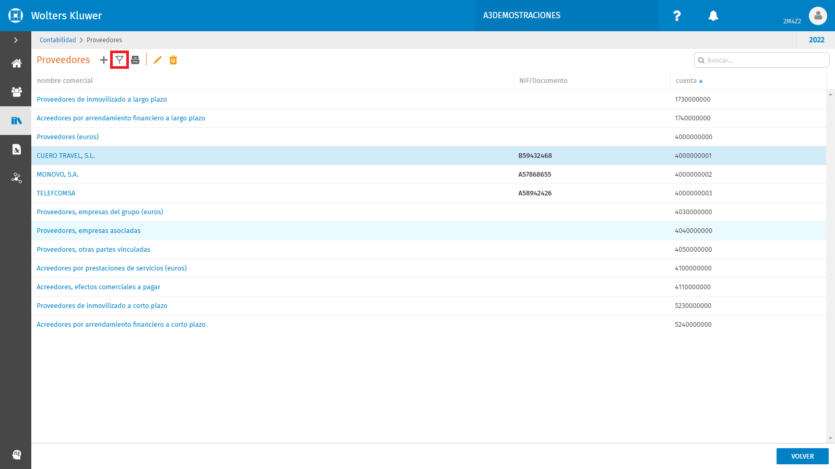Open TELEFCOMSA supplier
This screenshot has width=835, height=469.
(56, 193)
